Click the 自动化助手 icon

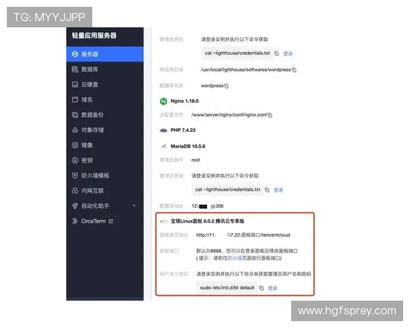click(75, 206)
